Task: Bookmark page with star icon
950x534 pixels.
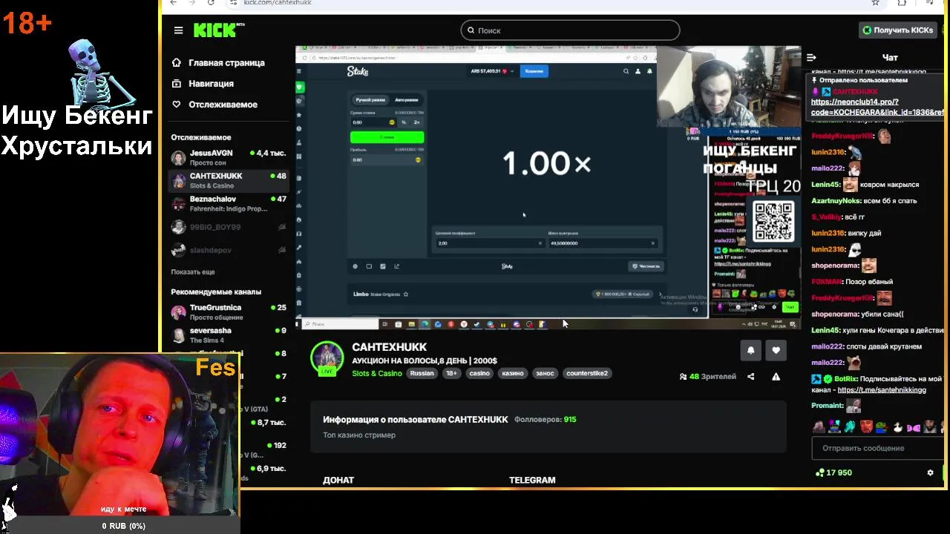Action: coord(875,3)
